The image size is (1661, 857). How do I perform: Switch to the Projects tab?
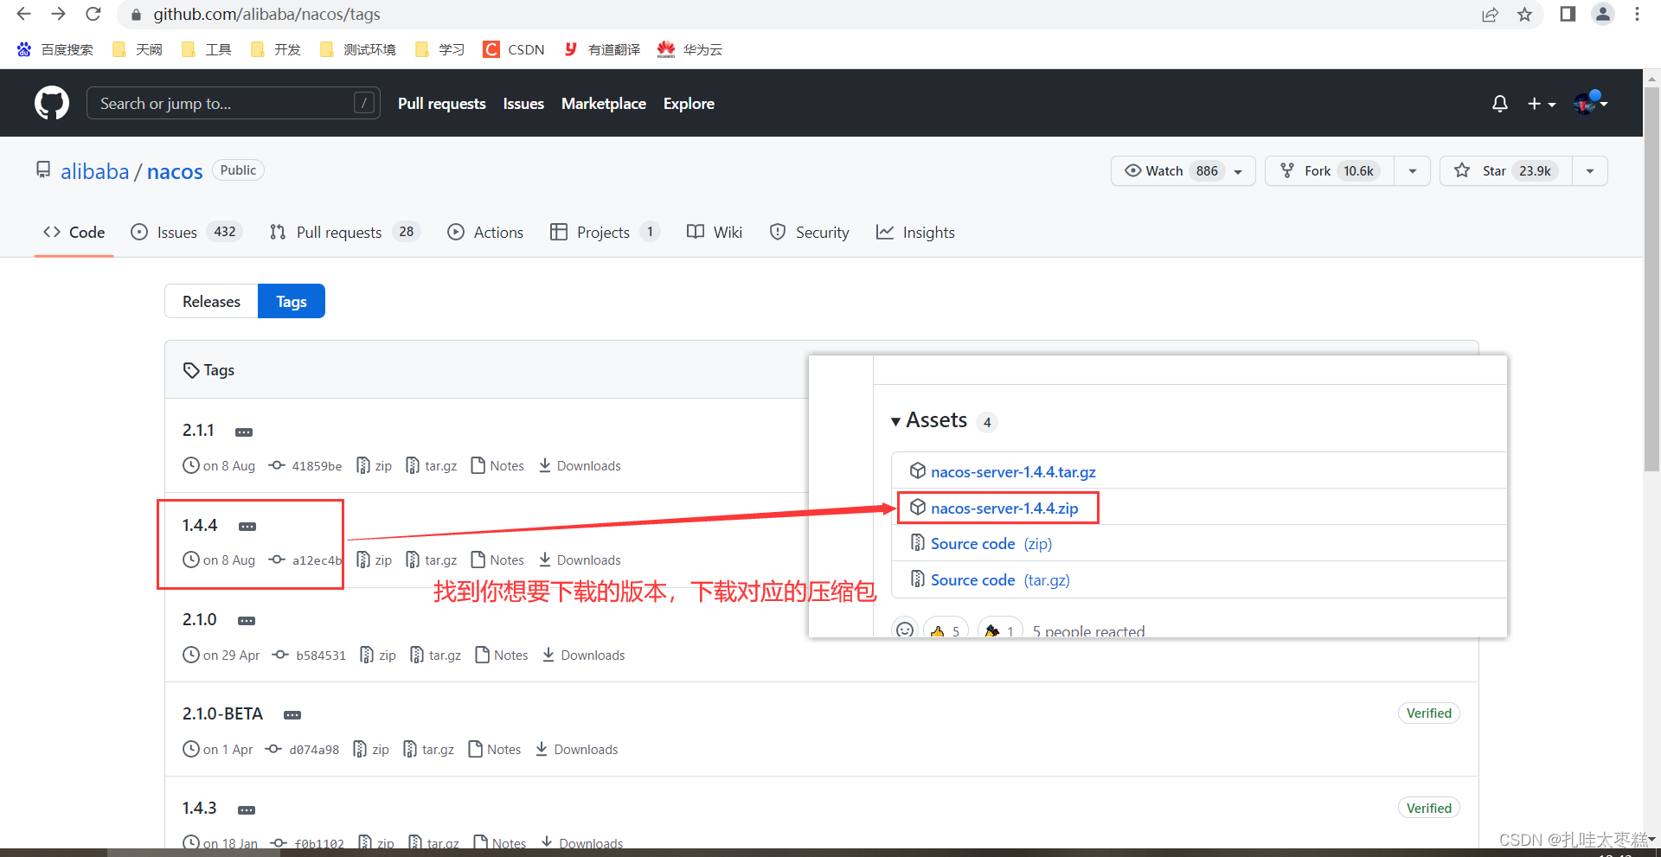[x=605, y=232]
